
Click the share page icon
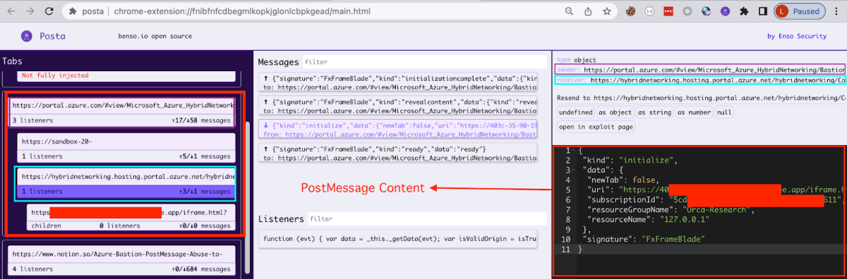(588, 11)
